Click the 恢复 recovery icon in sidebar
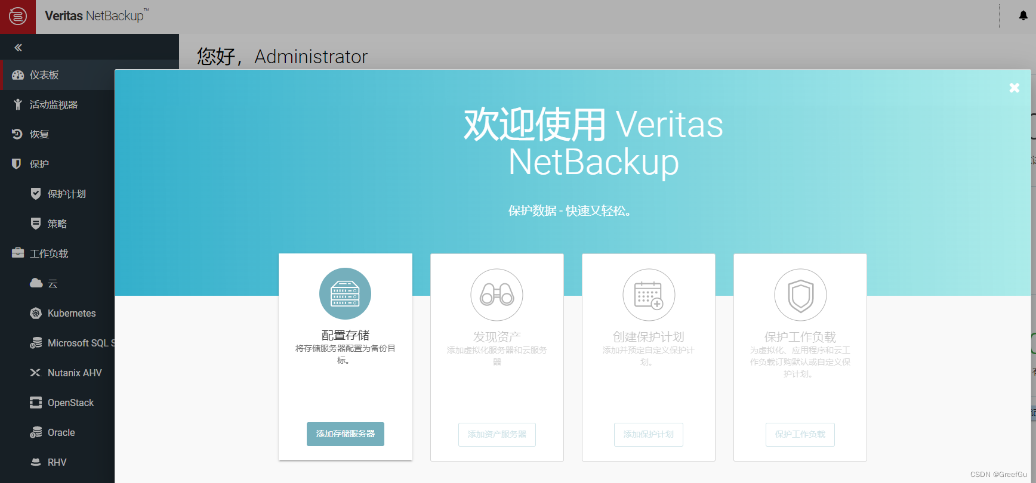 click(18, 134)
